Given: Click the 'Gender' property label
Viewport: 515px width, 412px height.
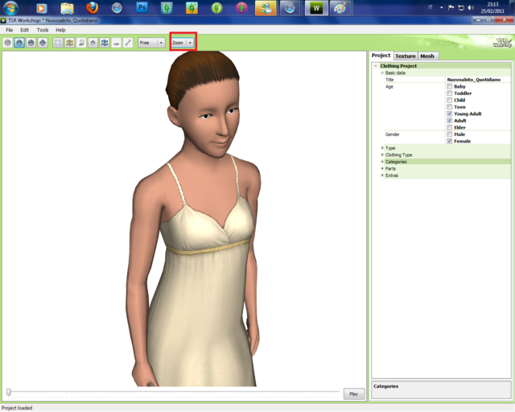Looking at the screenshot, I should [393, 134].
